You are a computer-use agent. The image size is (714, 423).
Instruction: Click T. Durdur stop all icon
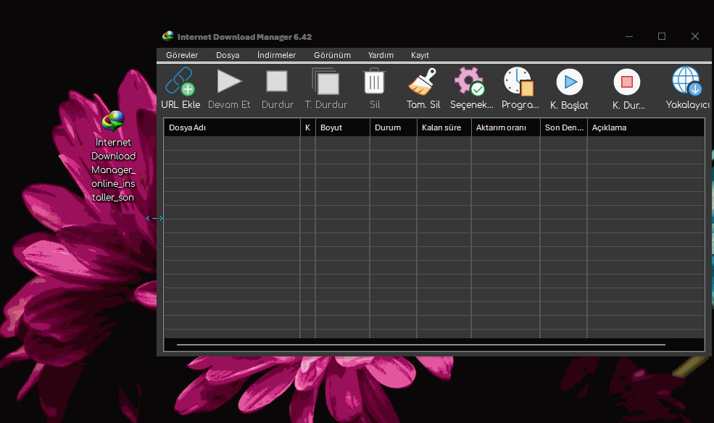pos(325,82)
